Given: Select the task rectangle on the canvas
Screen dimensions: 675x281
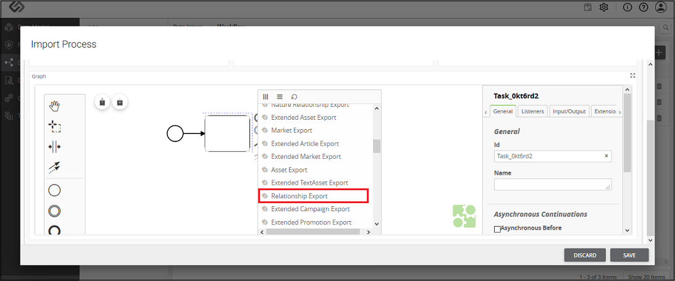Looking at the screenshot, I should point(227,133).
